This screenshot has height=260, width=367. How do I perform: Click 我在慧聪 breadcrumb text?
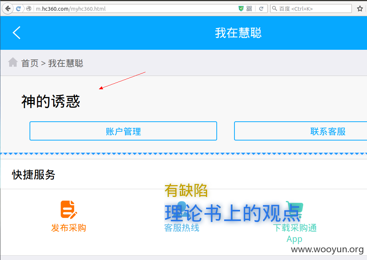(x=66, y=63)
